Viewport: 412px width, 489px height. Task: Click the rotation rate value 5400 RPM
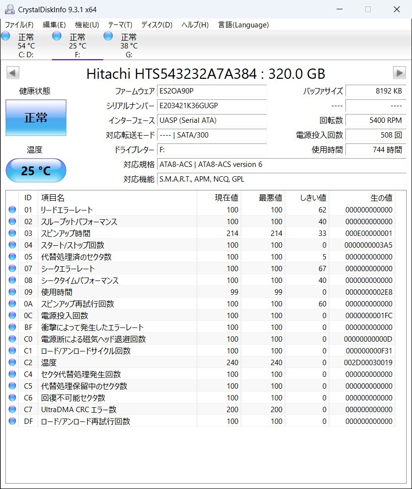[376, 120]
